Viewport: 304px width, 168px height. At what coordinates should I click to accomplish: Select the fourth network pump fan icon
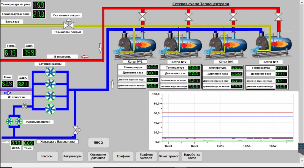tap(50, 109)
